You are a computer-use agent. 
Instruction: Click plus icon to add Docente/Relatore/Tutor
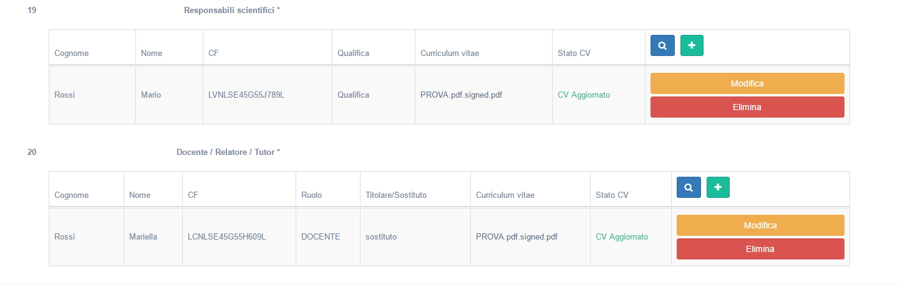point(718,187)
